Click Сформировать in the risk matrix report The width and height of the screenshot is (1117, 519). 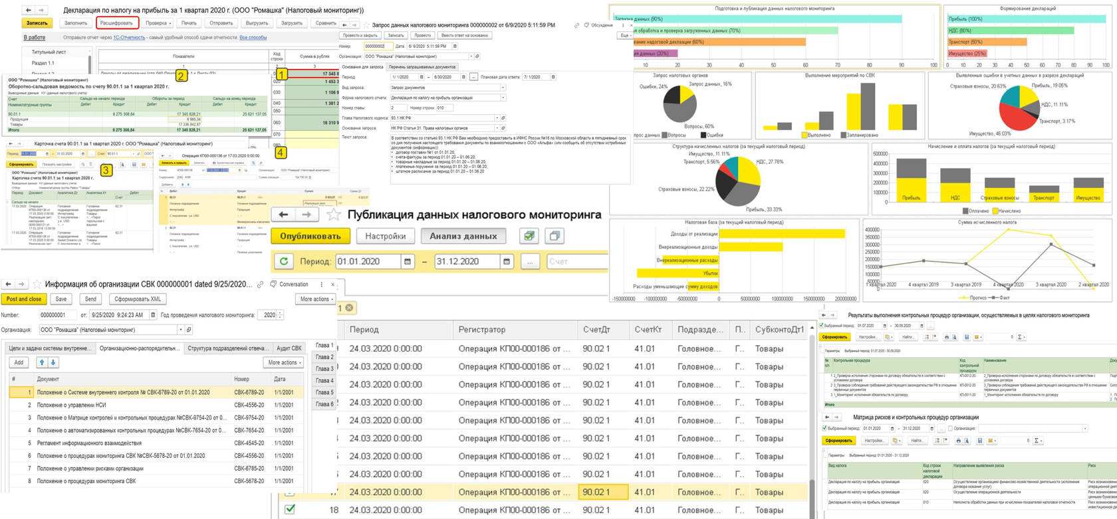click(x=838, y=441)
